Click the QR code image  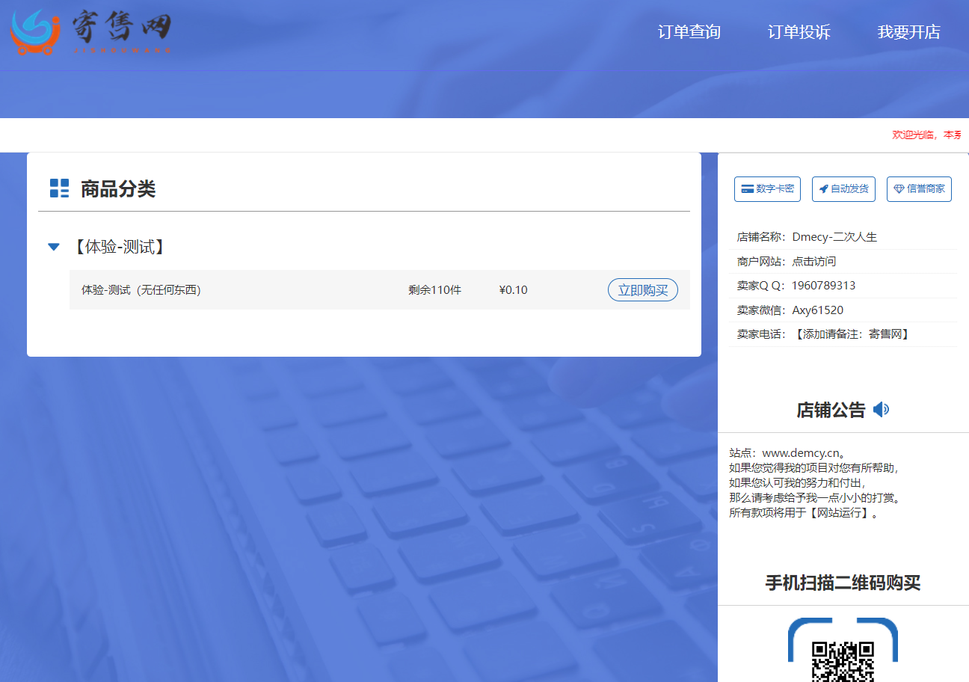(x=843, y=662)
